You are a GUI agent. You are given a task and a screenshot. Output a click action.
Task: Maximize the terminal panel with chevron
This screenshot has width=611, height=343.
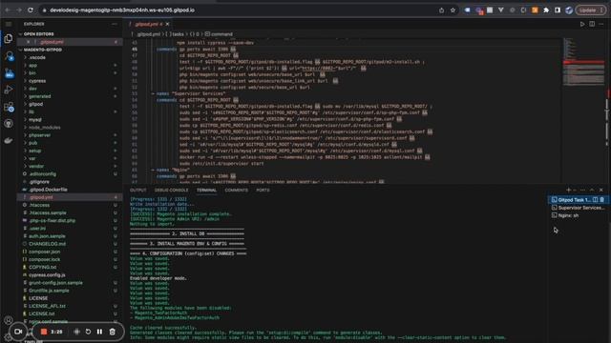pos(592,190)
